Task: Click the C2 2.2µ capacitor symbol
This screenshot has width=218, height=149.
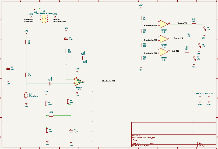Action: pos(71,131)
